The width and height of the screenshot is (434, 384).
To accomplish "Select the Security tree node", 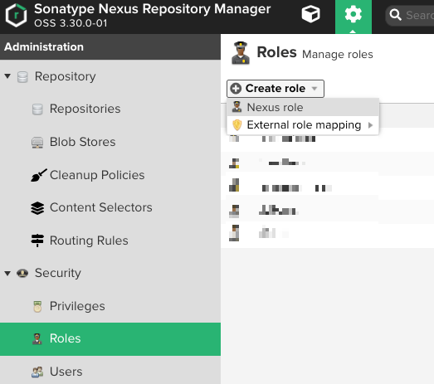I will [x=58, y=273].
